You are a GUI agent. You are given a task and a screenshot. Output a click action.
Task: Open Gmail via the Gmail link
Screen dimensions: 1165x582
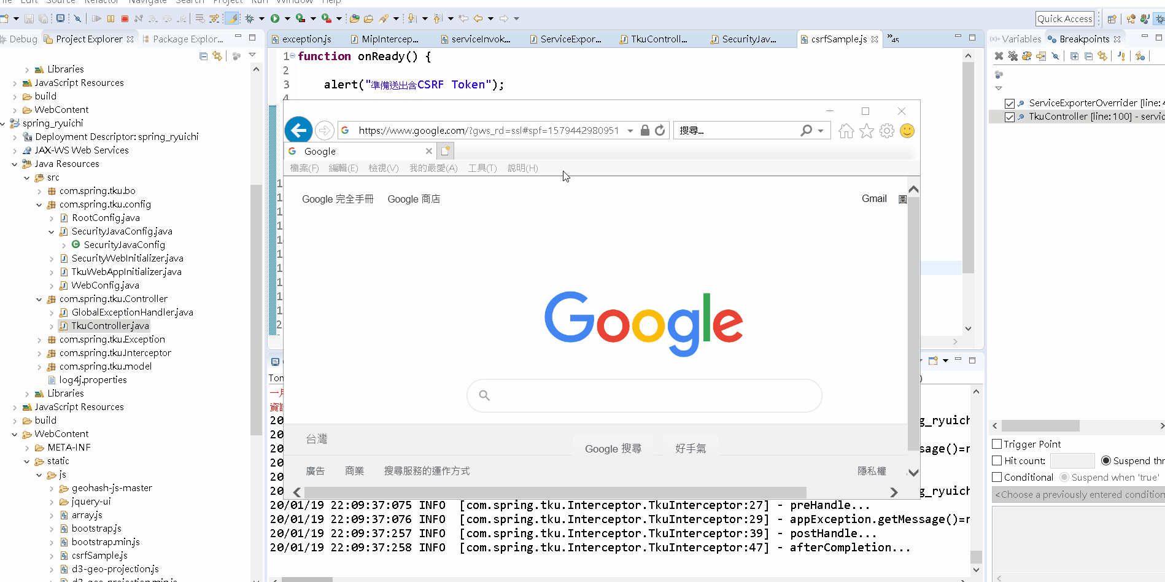[874, 198]
